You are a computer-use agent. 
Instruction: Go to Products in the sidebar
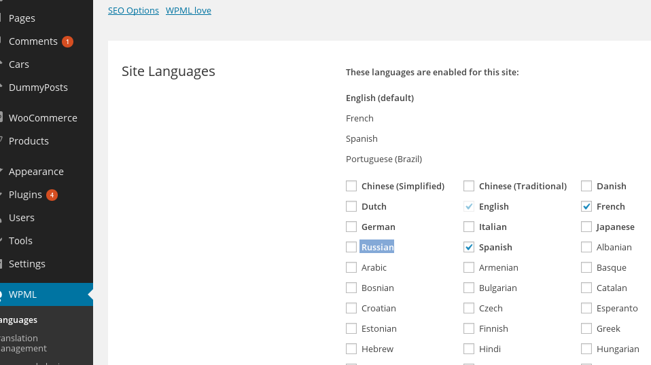pyautogui.click(x=29, y=141)
